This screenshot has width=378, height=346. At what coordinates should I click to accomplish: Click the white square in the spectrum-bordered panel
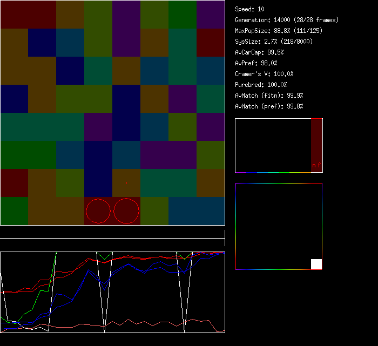[x=316, y=264]
